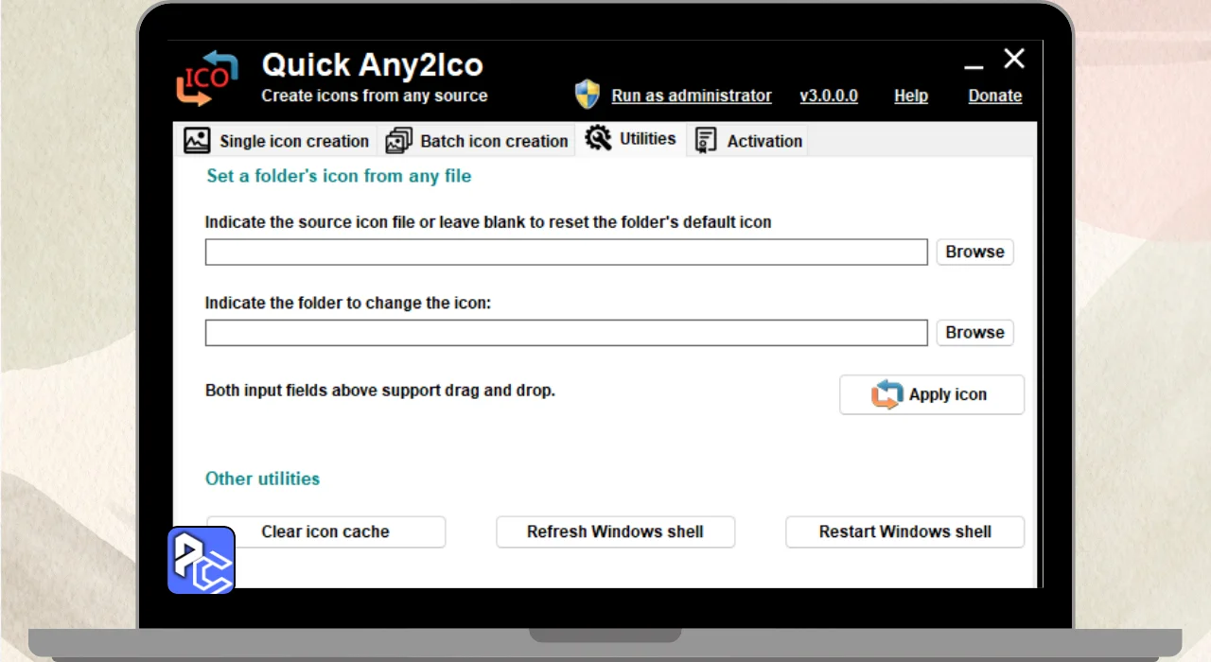This screenshot has height=662, width=1211.
Task: Click the Utilities gear icon
Action: 598,138
